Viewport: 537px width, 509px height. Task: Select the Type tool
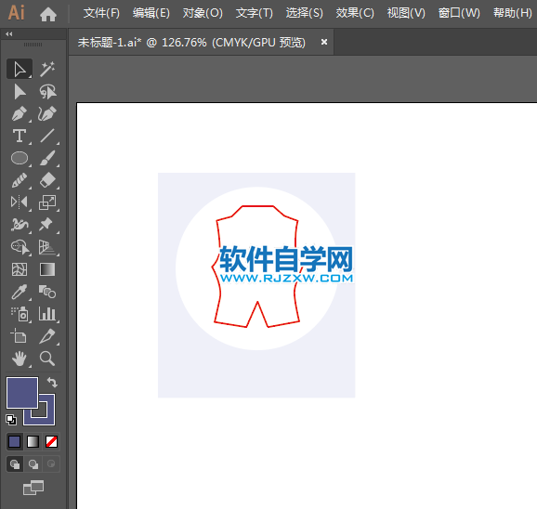[x=20, y=136]
